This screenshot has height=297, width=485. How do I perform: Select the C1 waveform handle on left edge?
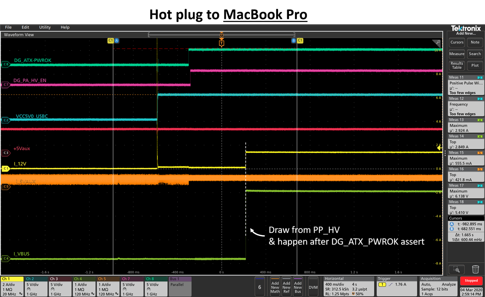(6, 168)
